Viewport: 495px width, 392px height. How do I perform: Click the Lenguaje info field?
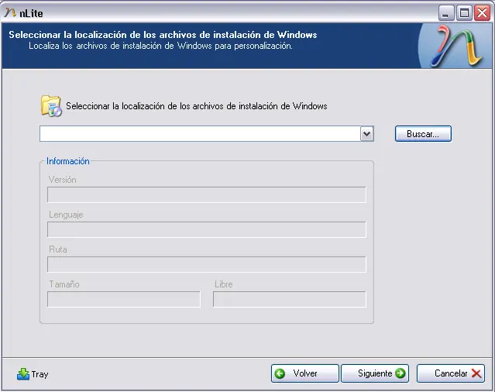207,229
